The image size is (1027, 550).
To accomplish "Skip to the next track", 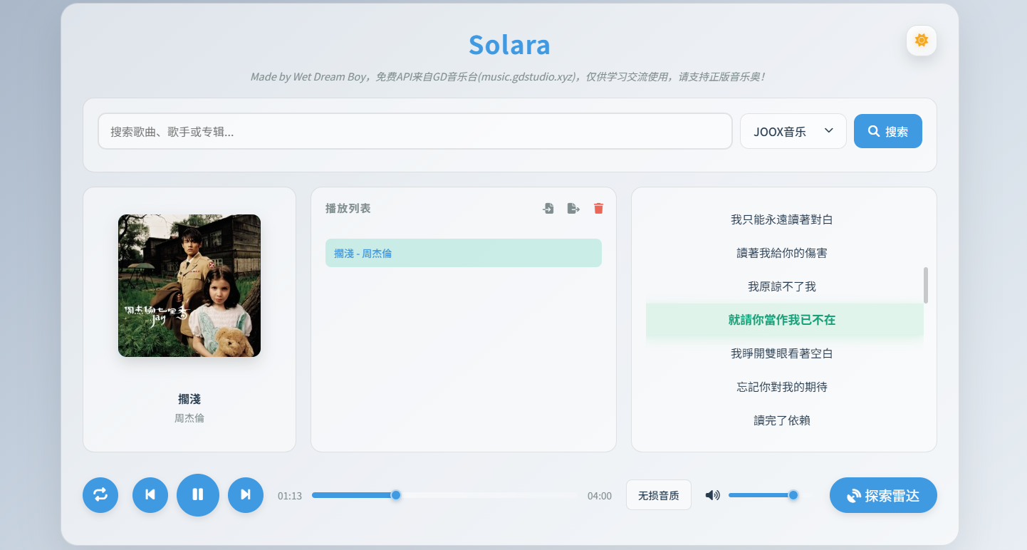I will click(246, 494).
